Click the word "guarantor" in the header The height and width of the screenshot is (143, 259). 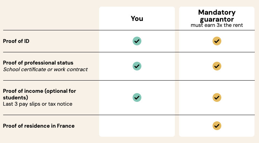217,20
